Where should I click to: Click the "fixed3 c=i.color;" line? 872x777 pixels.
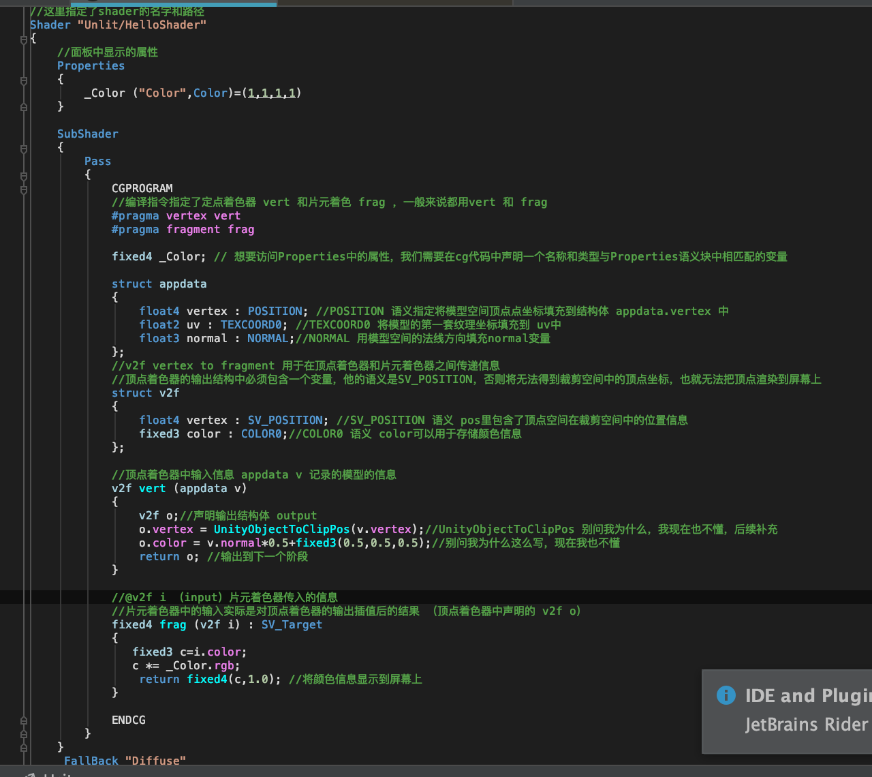(189, 652)
